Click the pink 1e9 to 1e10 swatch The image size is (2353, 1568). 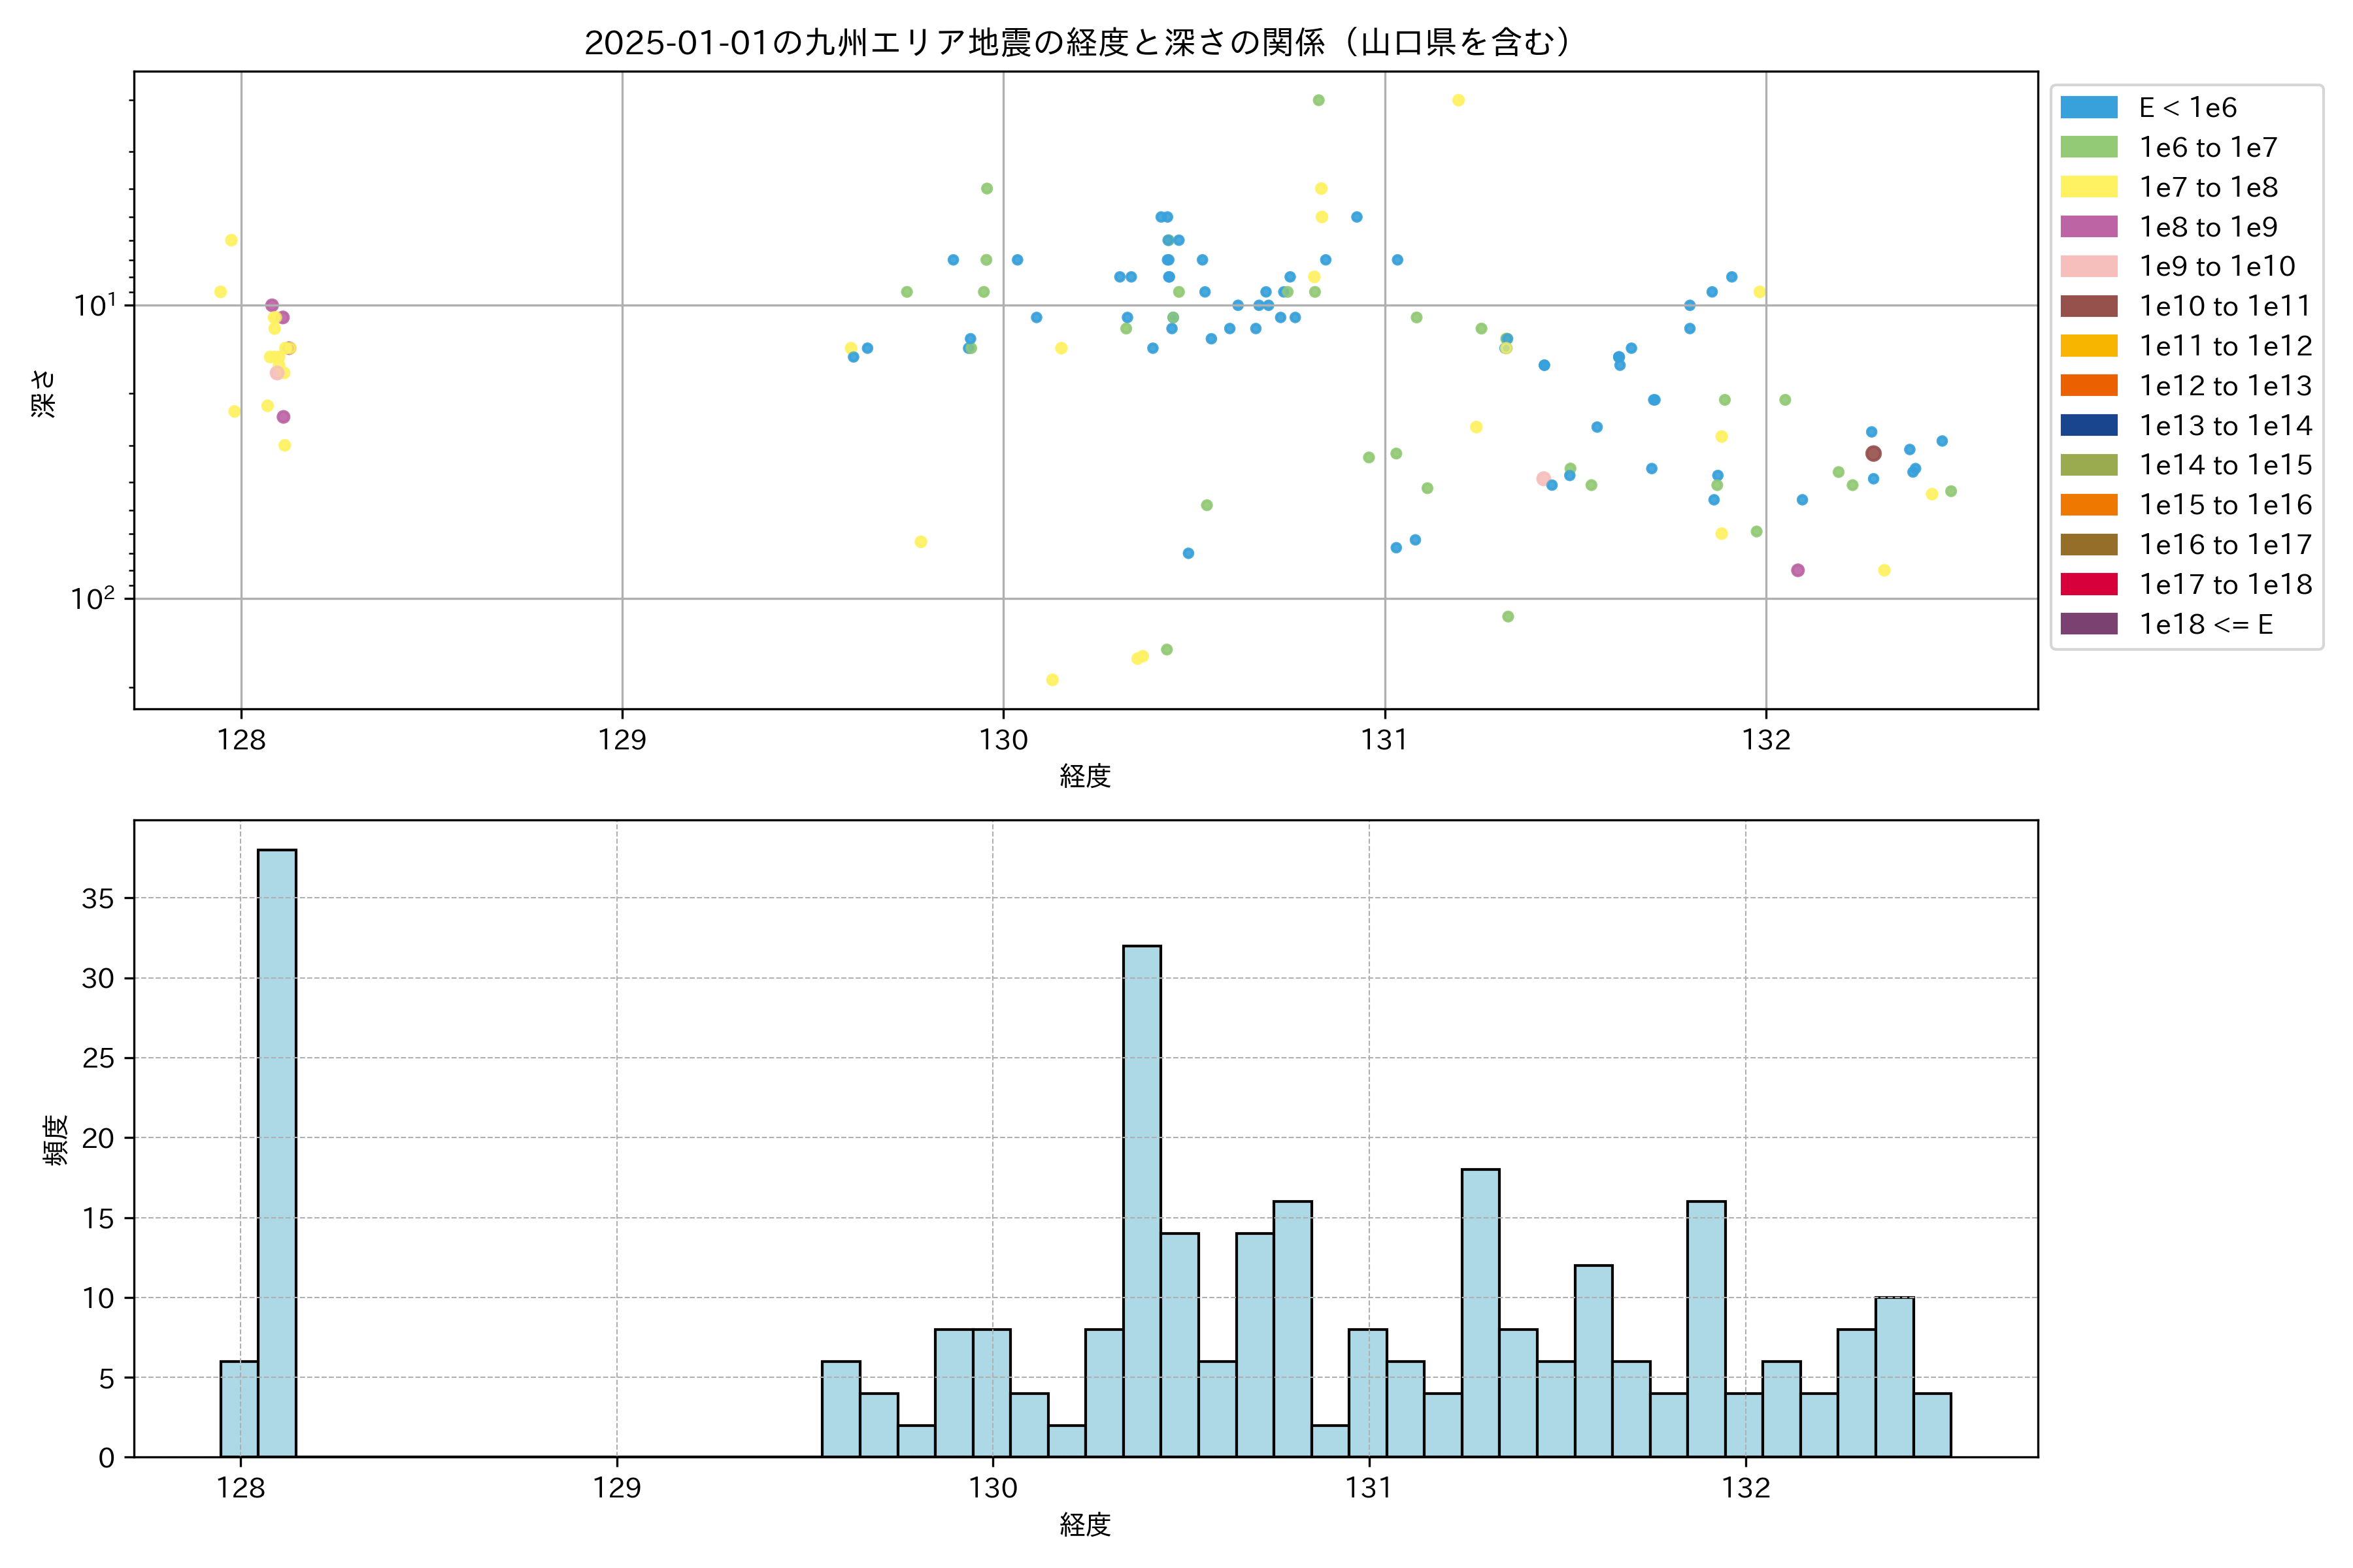coord(2088,266)
